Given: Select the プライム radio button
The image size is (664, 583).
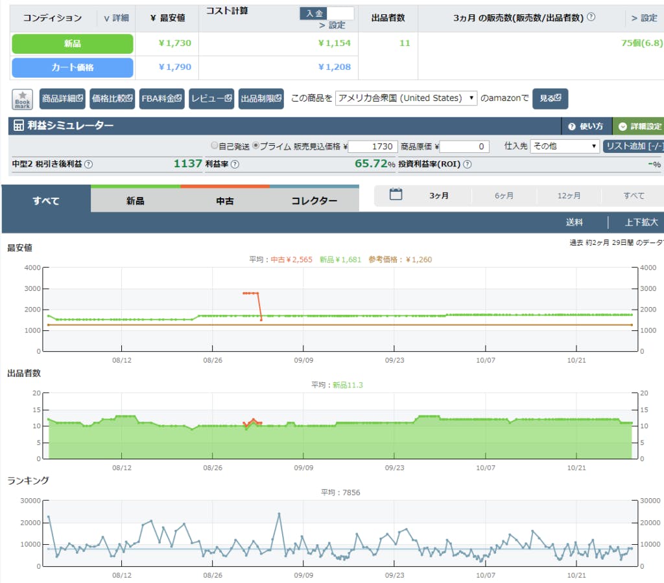Looking at the screenshot, I should pyautogui.click(x=255, y=146).
